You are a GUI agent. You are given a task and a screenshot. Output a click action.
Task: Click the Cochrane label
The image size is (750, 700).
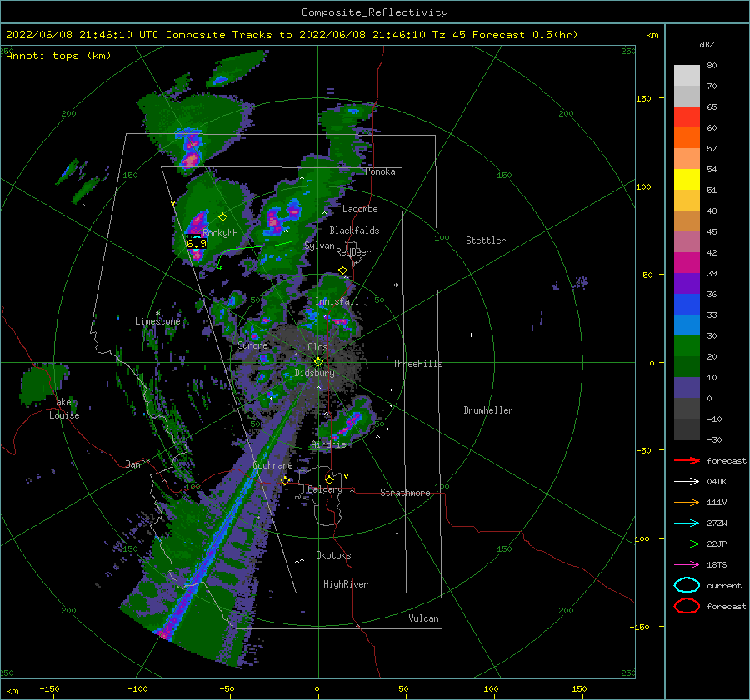[272, 465]
